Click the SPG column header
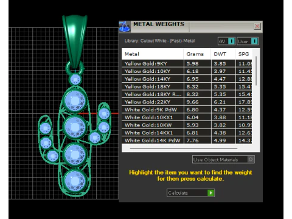The height and width of the screenshot is (219, 292). coord(244,54)
